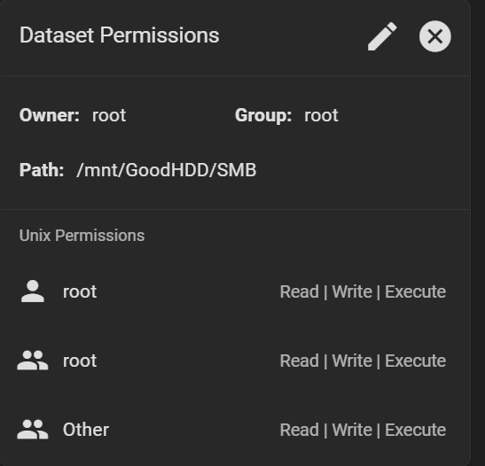Click the root value next to Group

pos(321,115)
